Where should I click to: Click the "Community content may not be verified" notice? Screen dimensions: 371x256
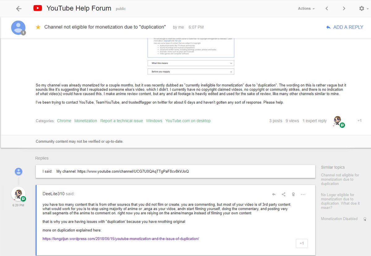[x=80, y=141]
